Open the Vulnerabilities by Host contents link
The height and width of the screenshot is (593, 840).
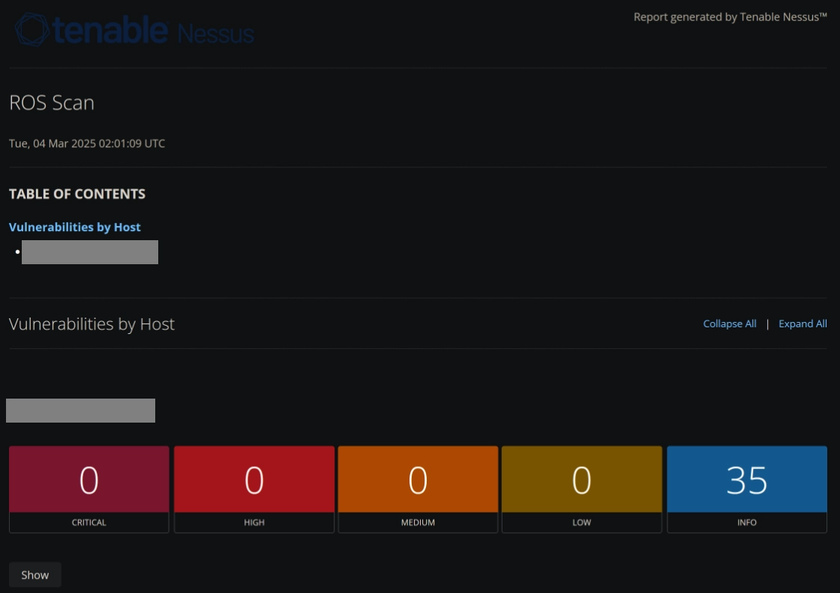click(x=74, y=227)
